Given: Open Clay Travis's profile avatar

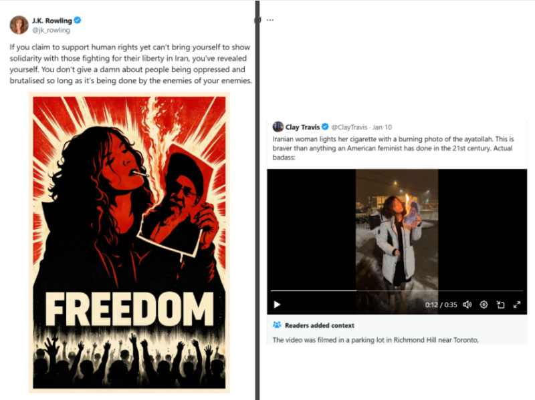Looking at the screenshot, I should 278,127.
